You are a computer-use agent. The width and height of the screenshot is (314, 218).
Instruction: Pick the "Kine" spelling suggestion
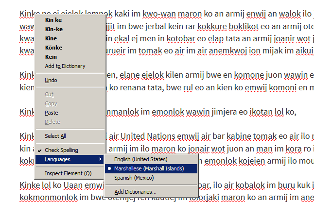click(70, 38)
